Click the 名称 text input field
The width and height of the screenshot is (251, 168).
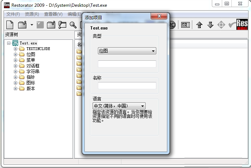127,86
